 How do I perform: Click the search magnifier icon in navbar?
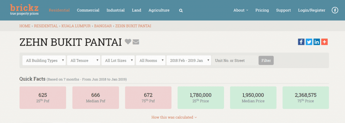click(181, 10)
